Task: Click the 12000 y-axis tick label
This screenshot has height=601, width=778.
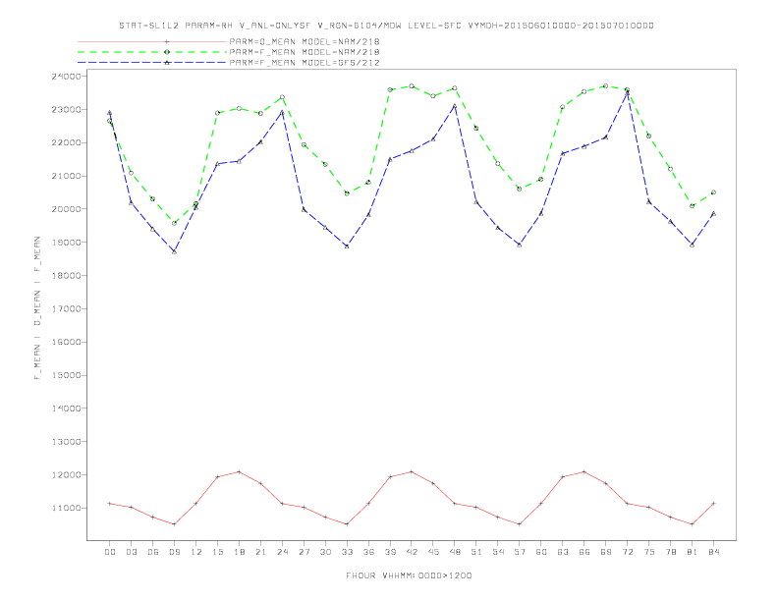Action: coord(66,475)
